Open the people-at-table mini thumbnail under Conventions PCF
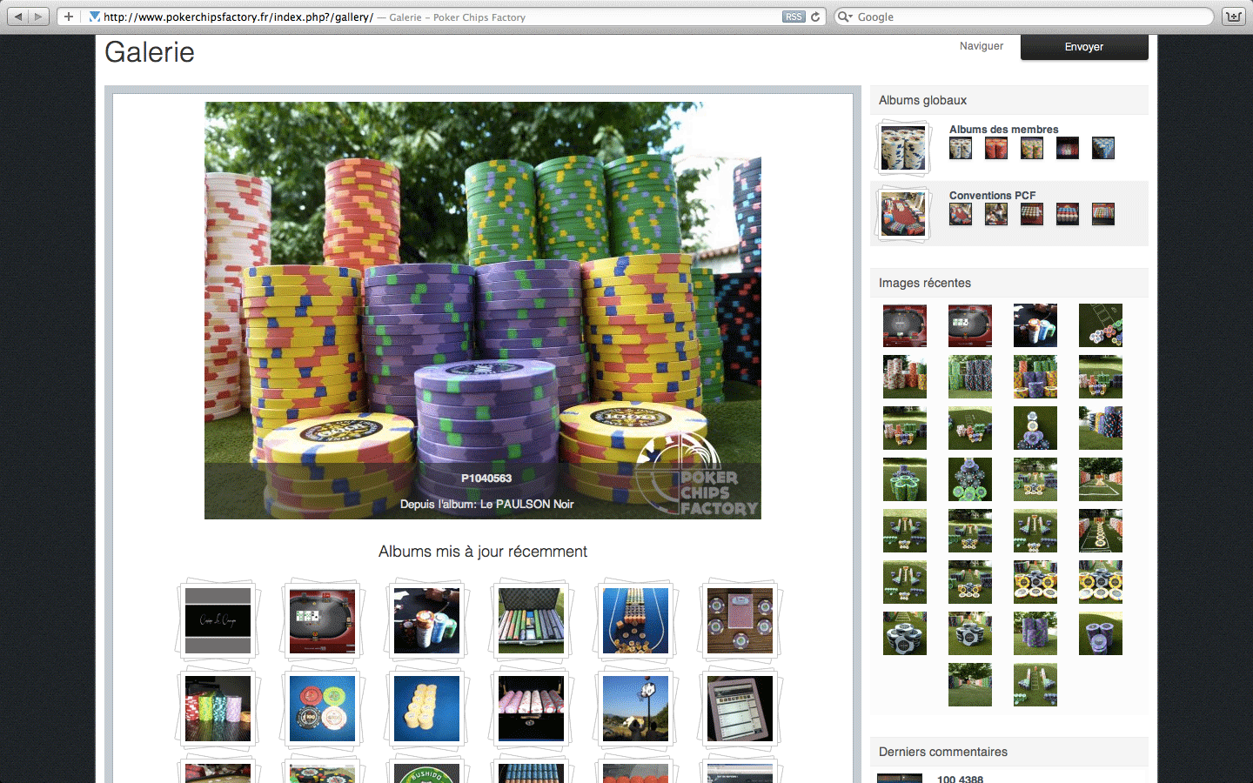Screen dimensions: 1253x783 tap(996, 215)
